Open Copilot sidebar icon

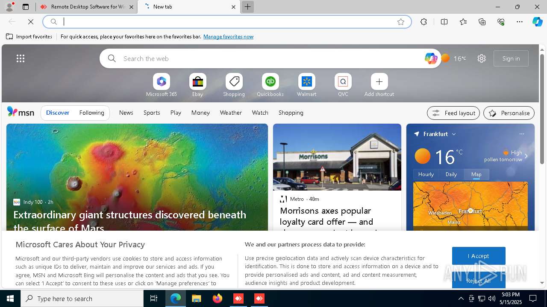(537, 22)
